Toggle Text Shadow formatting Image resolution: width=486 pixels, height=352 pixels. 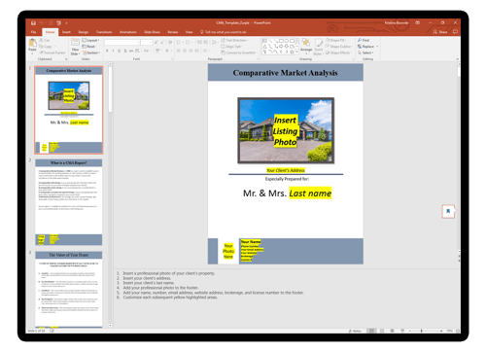point(125,51)
